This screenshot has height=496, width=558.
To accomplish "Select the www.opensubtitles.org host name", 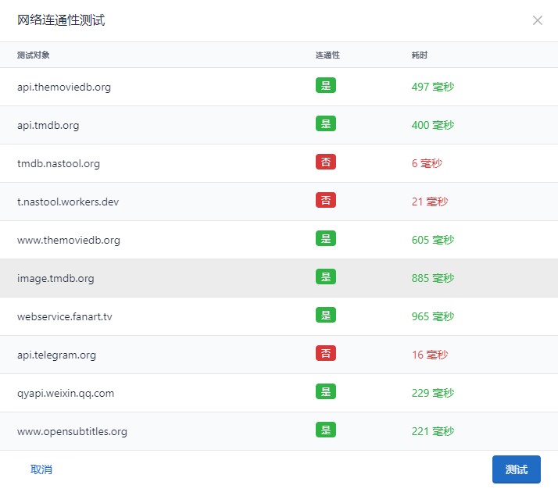I will click(72, 431).
